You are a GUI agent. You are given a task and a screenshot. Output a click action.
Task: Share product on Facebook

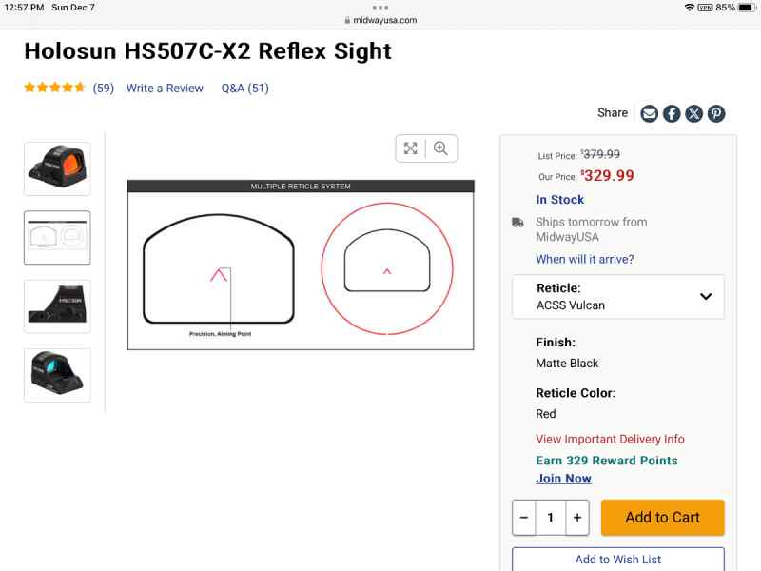click(672, 113)
